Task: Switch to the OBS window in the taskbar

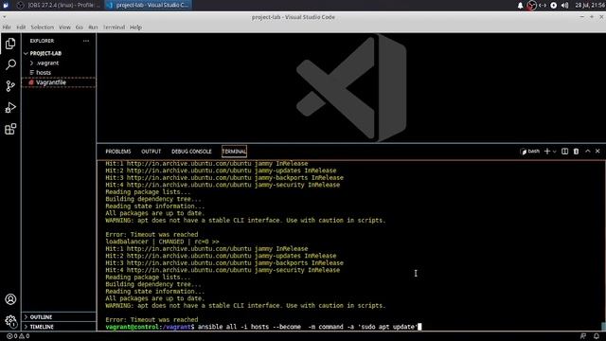Action: 59,5
